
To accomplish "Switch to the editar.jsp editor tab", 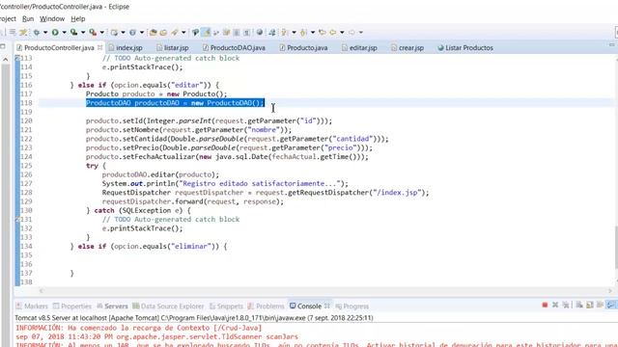I will 359,47.
